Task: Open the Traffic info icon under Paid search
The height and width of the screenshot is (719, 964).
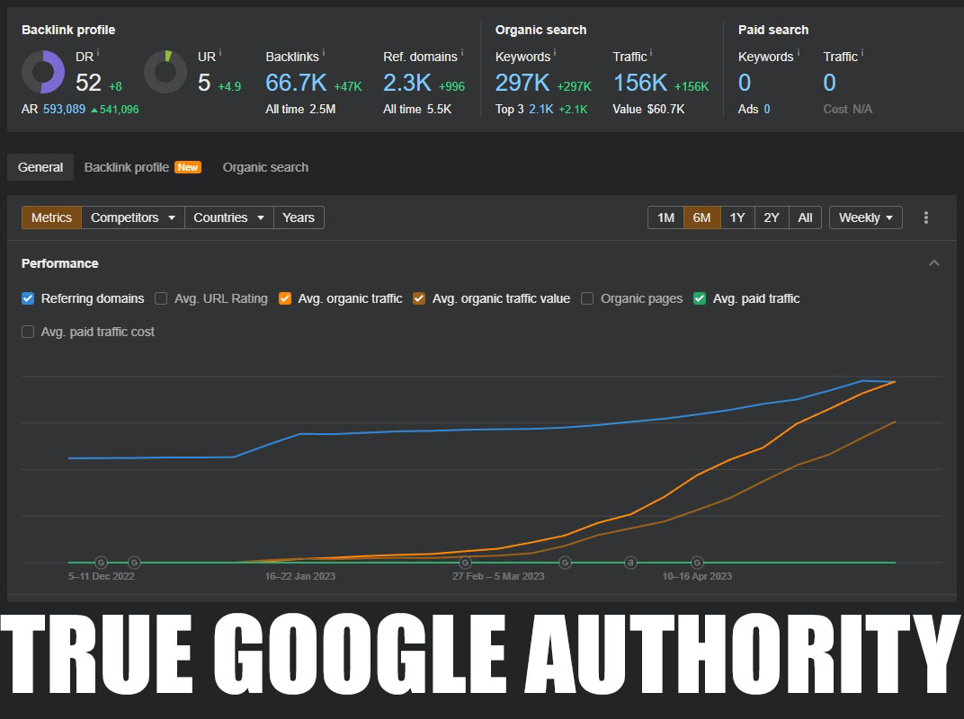Action: coord(864,52)
